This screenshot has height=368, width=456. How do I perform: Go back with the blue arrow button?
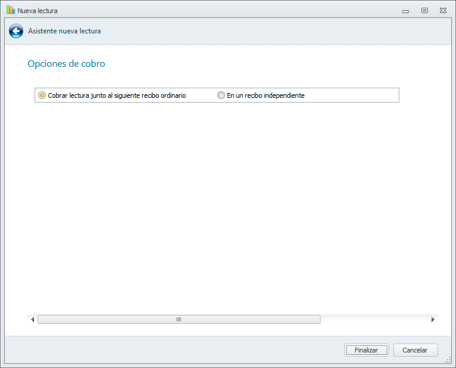16,31
